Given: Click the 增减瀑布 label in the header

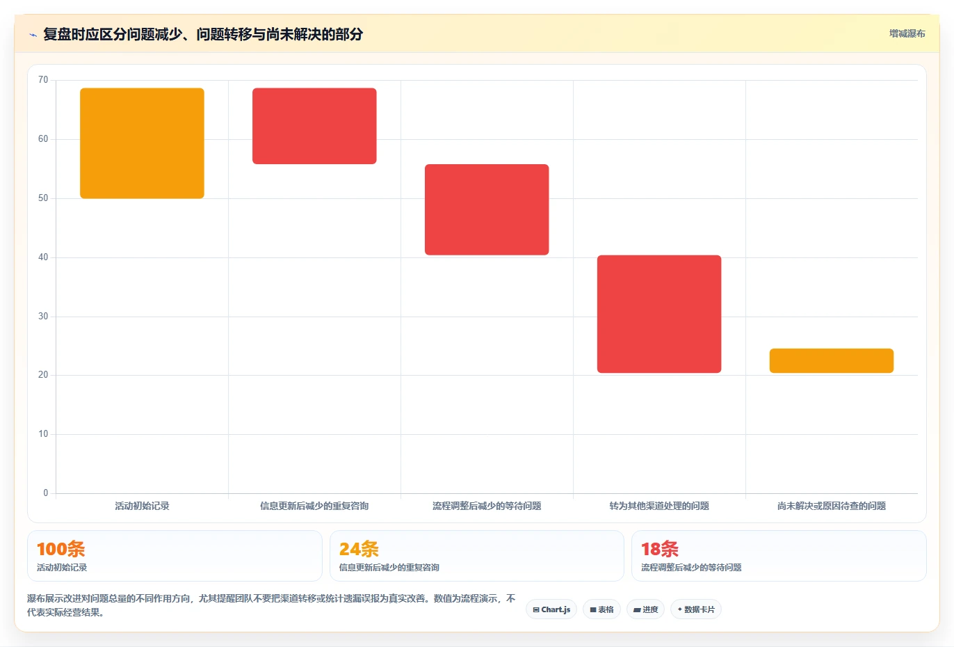Looking at the screenshot, I should coord(907,33).
